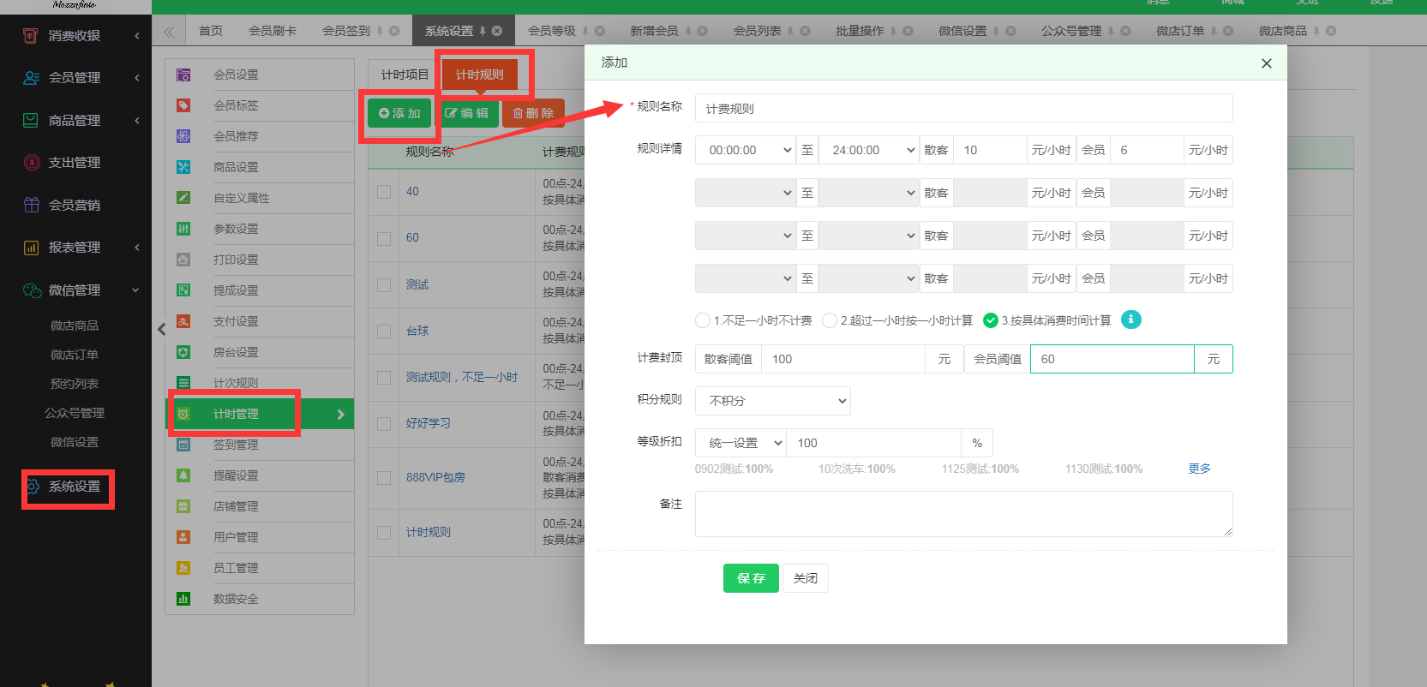
Task: Select option 3.按具体消费时间计算
Action: pyautogui.click(x=991, y=320)
